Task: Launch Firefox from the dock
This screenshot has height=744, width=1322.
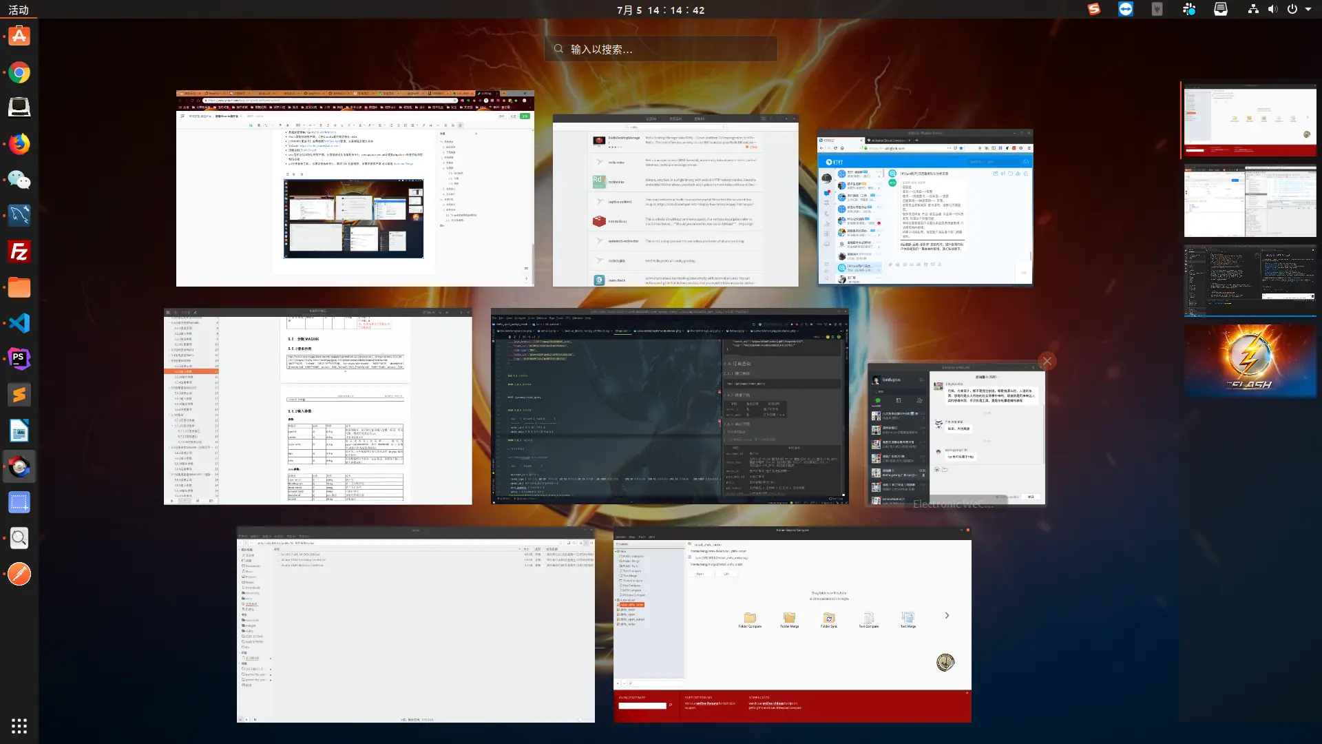Action: click(19, 144)
